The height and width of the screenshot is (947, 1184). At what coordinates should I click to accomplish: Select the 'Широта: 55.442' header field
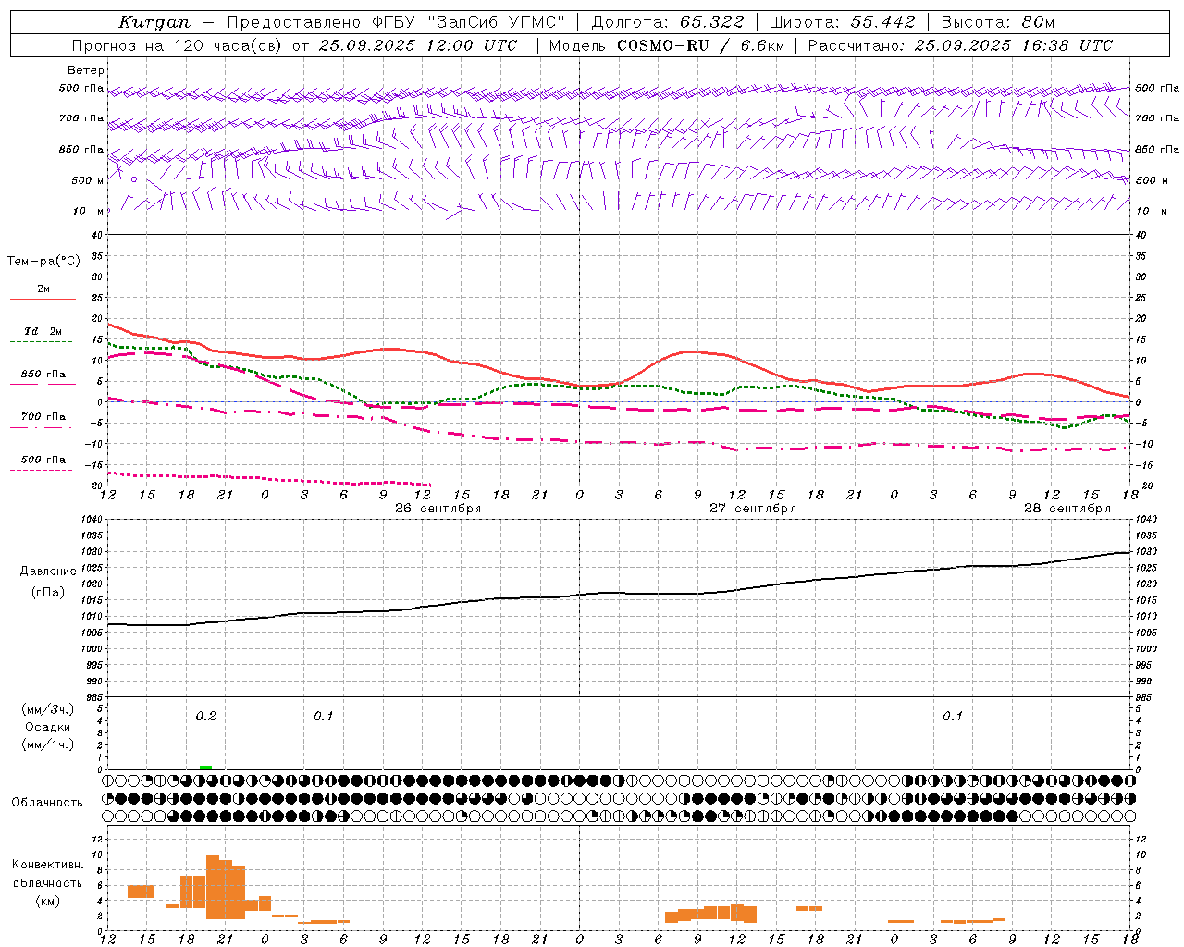(843, 22)
